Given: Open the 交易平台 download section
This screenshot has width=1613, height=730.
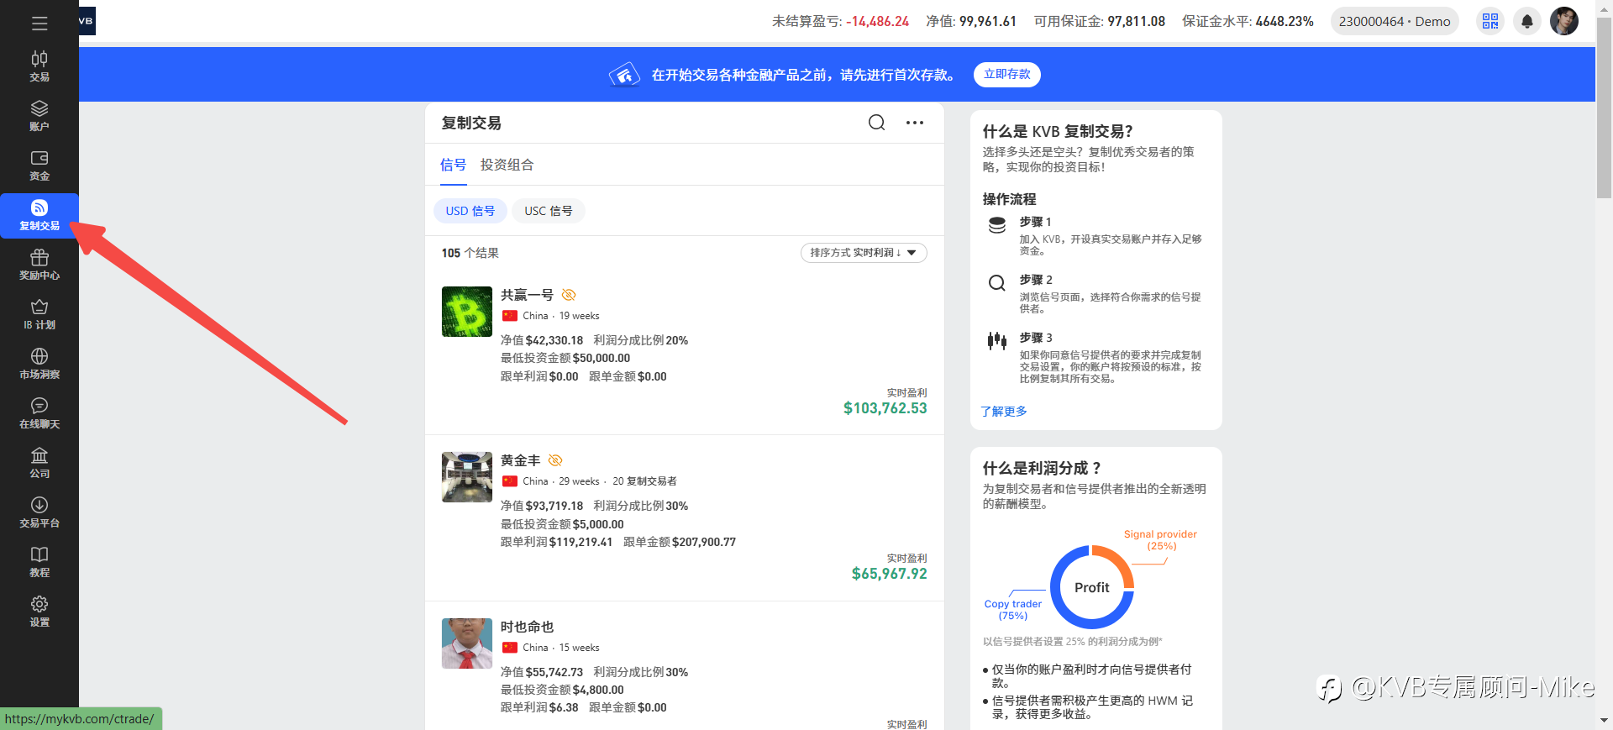Looking at the screenshot, I should coord(39,512).
